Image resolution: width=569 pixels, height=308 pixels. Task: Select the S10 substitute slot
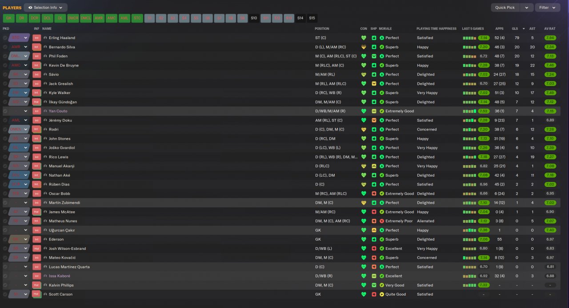(x=254, y=18)
